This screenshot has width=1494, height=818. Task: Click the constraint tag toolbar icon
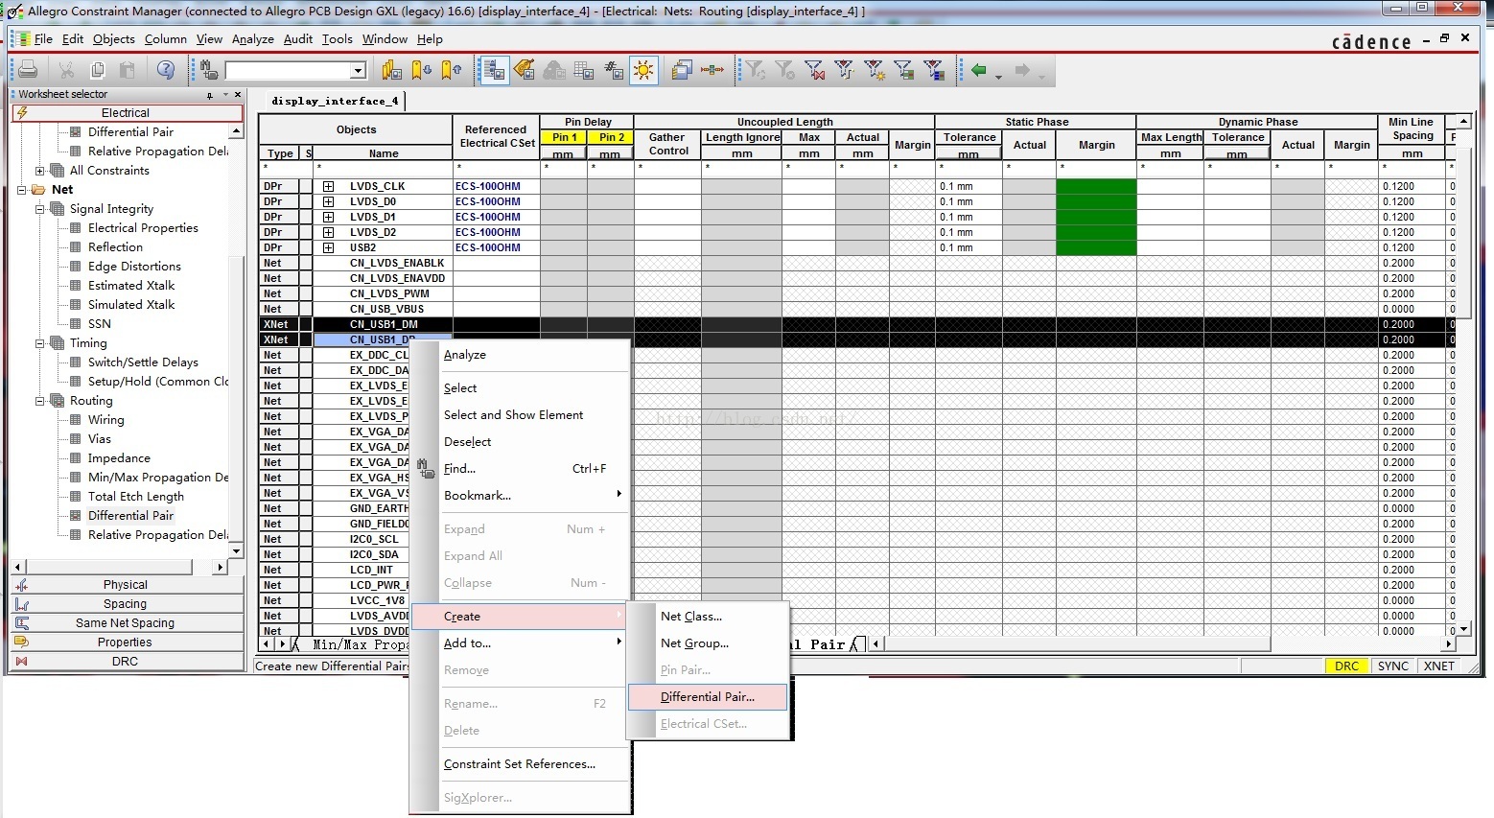pos(524,70)
